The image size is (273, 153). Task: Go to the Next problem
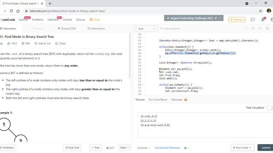125,147
